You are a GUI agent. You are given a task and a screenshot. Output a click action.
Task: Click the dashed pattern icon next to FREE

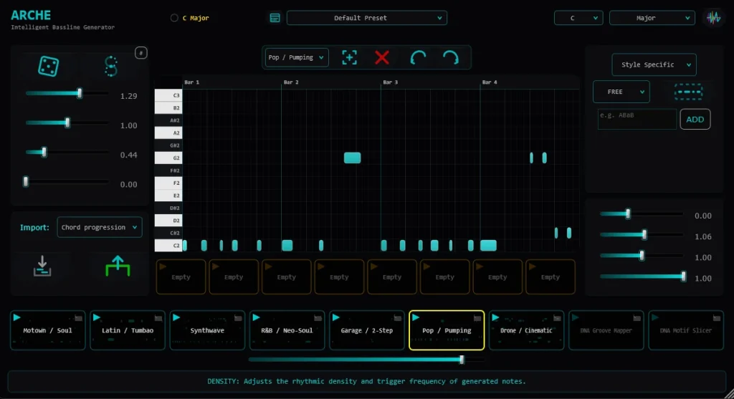(688, 92)
